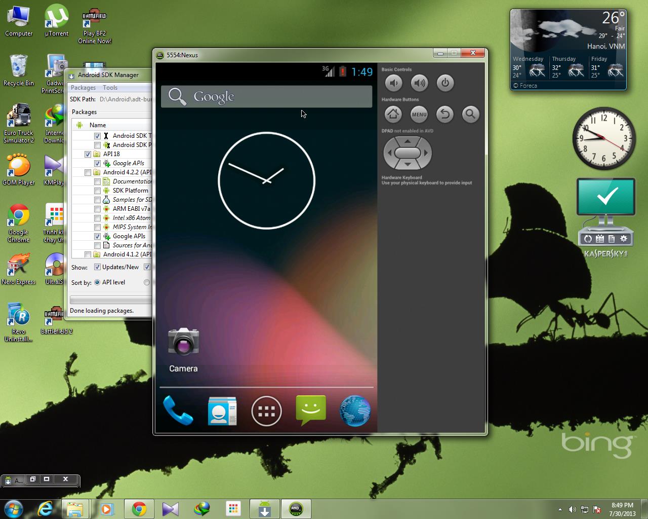This screenshot has height=519, width=648.
Task: Lower volume with the emulator volume down button
Action: tap(393, 83)
